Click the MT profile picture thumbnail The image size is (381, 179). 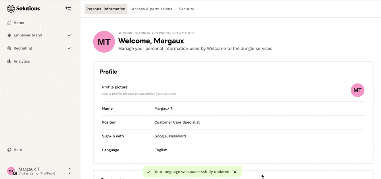coord(357,90)
